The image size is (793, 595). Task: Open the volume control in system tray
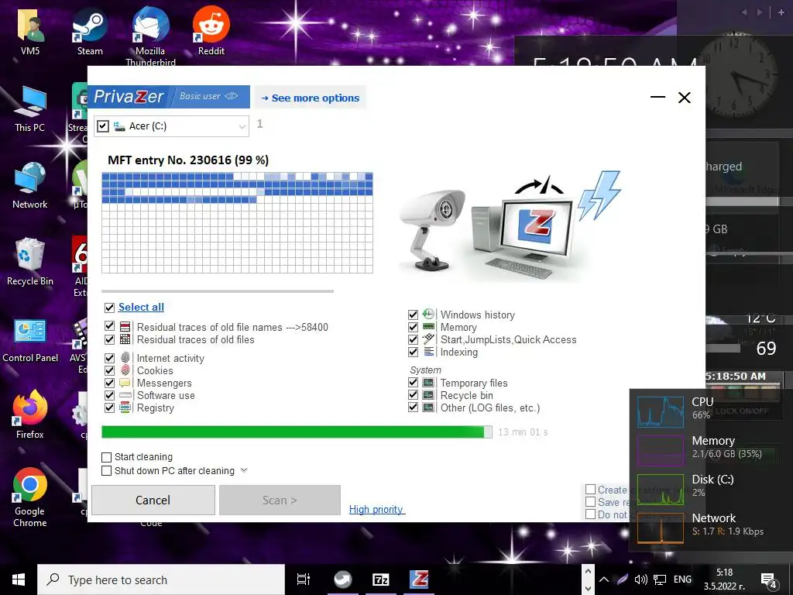[640, 580]
